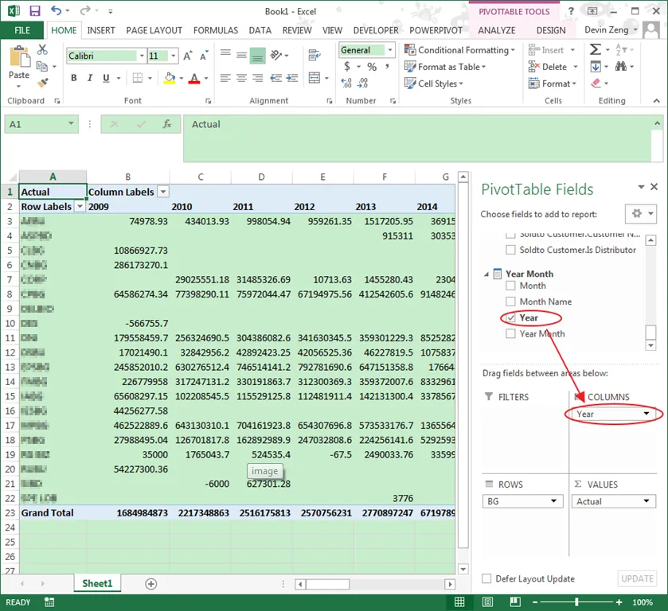Apply accounting dollar number format
This screenshot has width=668, height=611.
[x=347, y=67]
